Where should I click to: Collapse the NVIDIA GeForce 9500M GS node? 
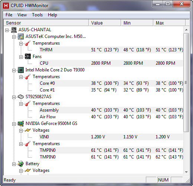tap(14, 124)
